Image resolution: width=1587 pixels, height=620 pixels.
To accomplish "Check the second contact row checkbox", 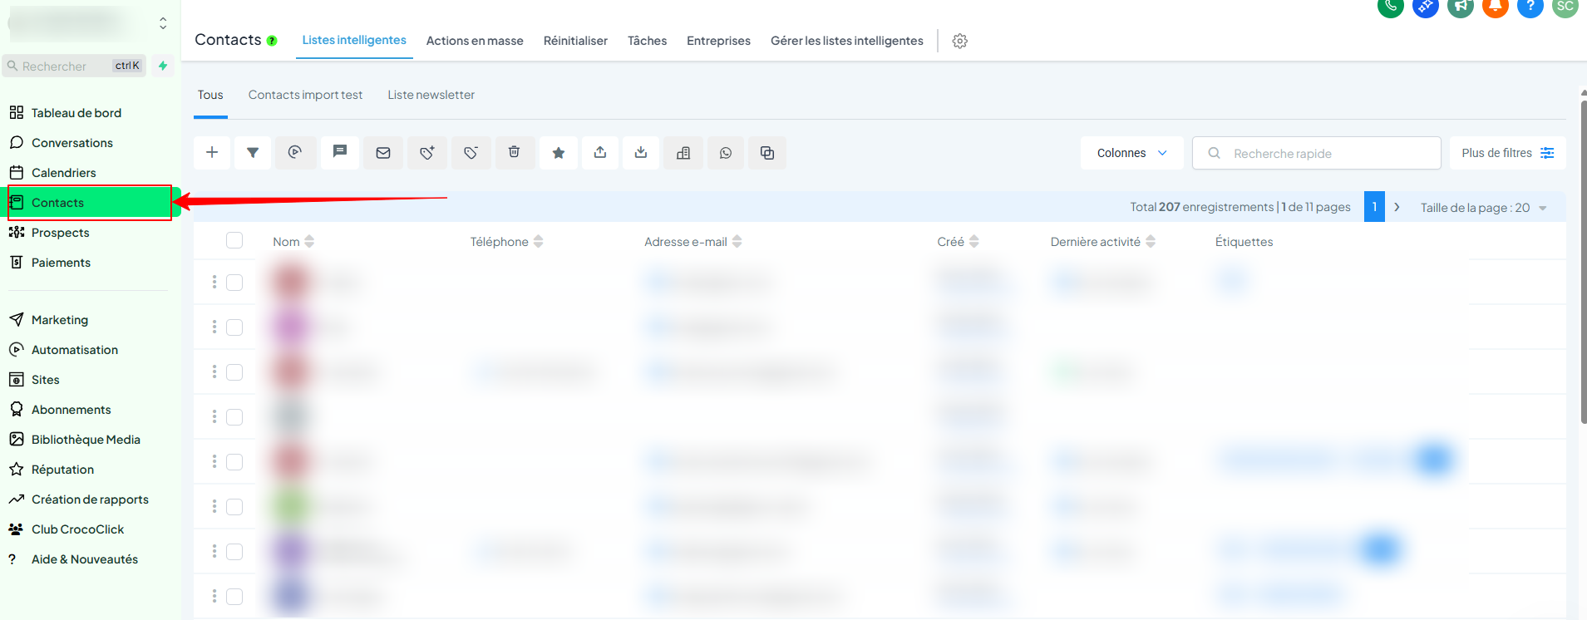I will (x=234, y=327).
